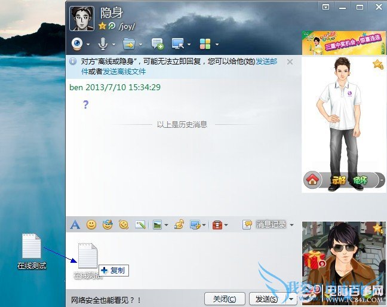Open red toolbox icon in toolbar

pyautogui.click(x=217, y=225)
